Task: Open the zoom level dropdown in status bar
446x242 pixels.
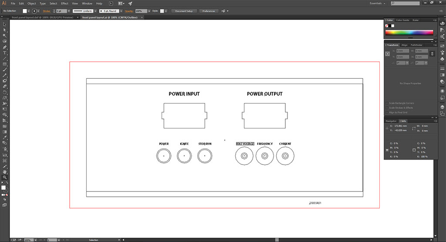Action: tap(36, 240)
